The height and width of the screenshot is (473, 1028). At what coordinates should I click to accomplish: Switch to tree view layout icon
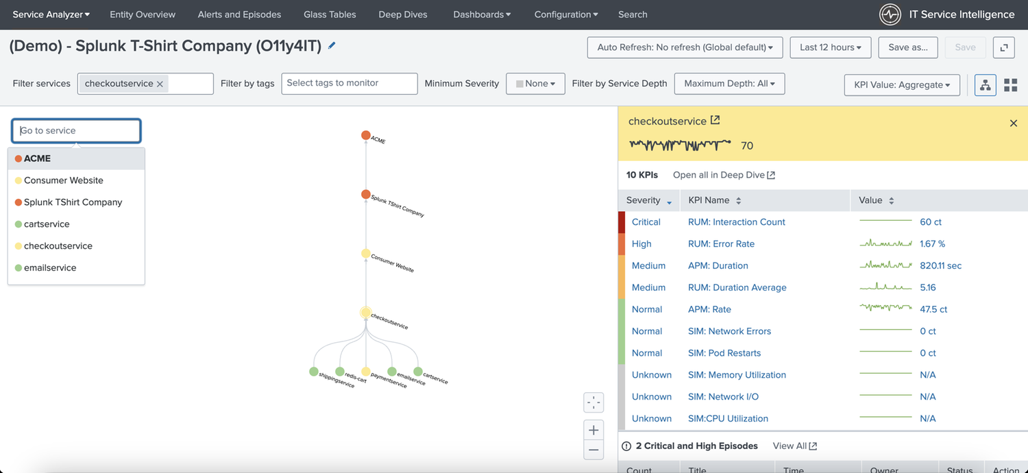point(985,85)
